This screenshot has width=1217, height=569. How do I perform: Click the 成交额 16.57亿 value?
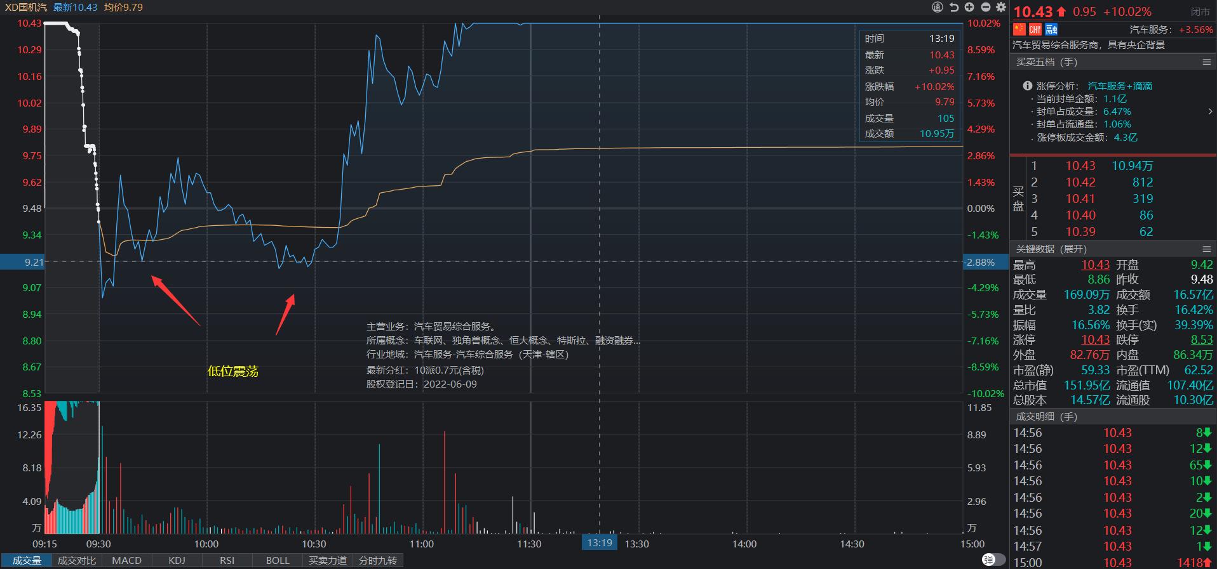pyautogui.click(x=1193, y=294)
